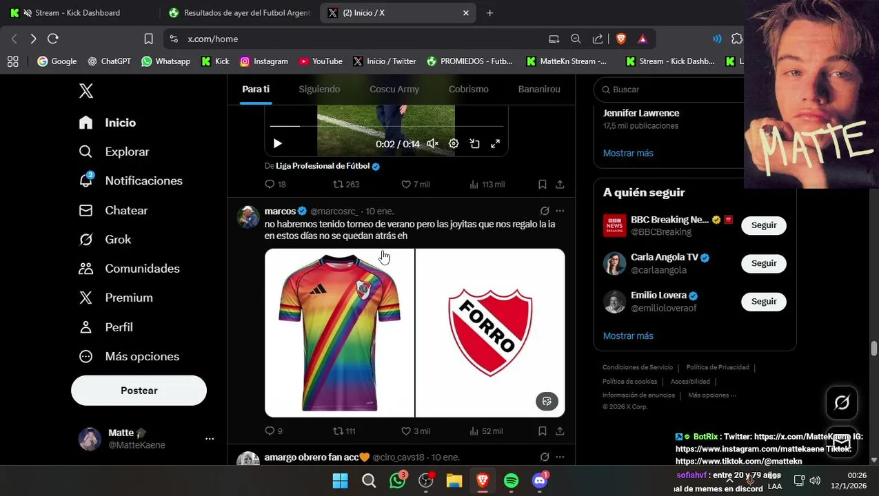Share the Liga Profesional video post
The image size is (879, 496).
point(560,185)
